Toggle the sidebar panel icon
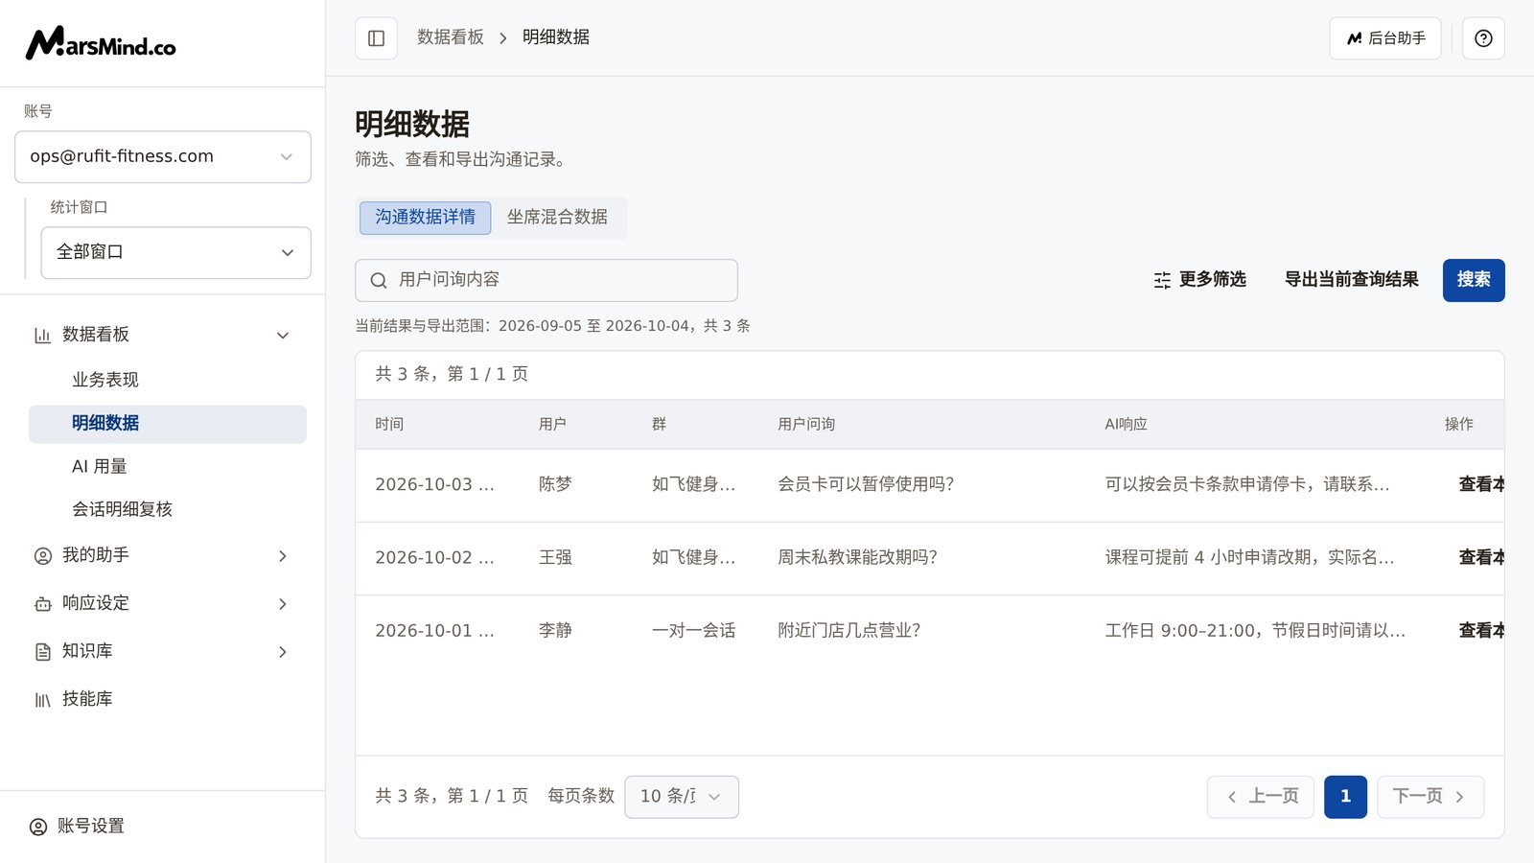The image size is (1534, 863). pos(376,38)
